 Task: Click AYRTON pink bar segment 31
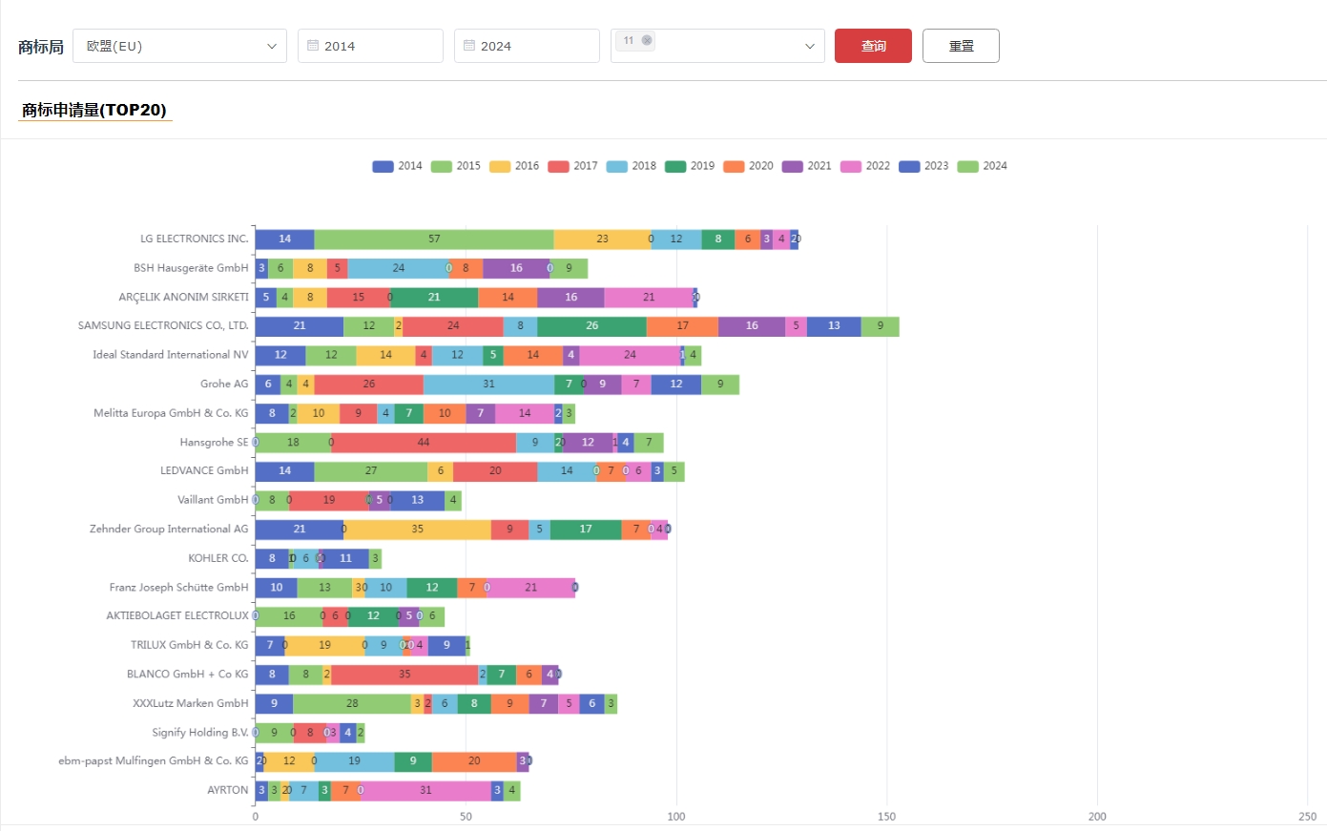pos(425,791)
